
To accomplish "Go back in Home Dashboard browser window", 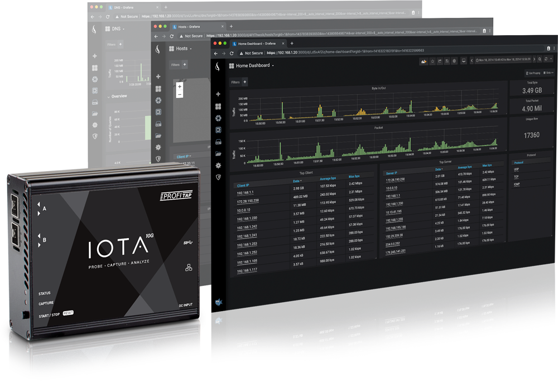I will tap(215, 54).
